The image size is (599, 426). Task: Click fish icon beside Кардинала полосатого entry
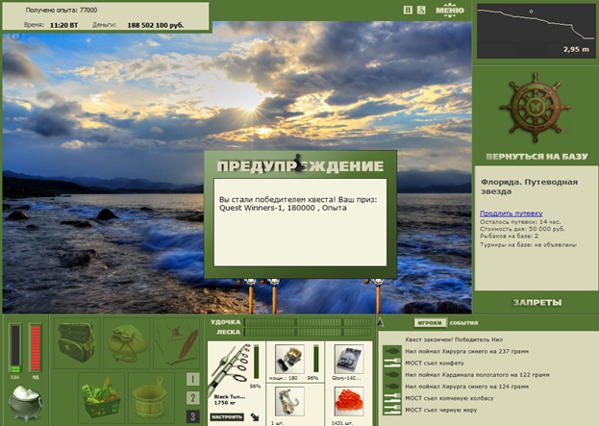[x=392, y=375]
